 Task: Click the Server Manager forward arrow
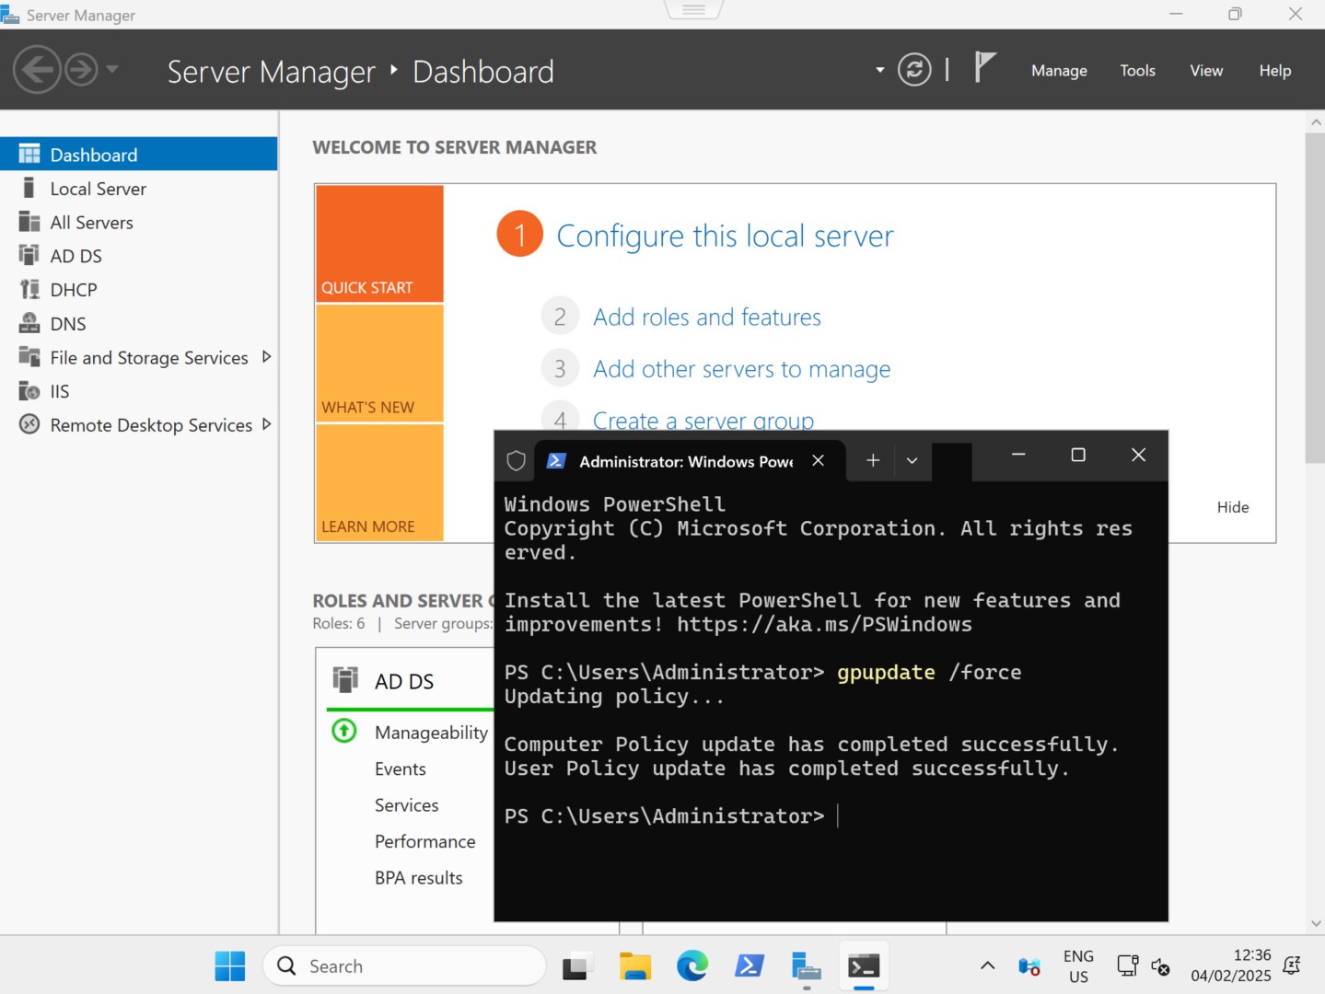pos(81,70)
